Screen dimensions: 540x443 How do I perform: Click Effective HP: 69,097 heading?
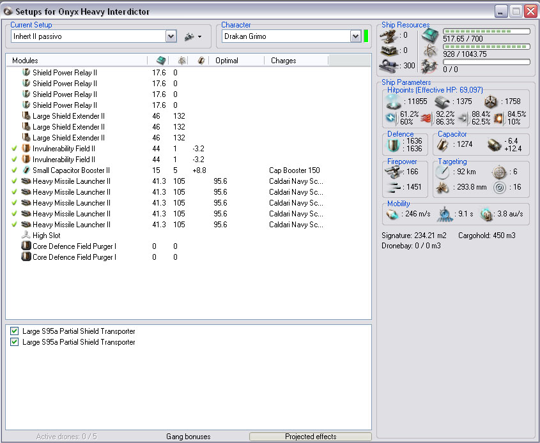click(449, 90)
